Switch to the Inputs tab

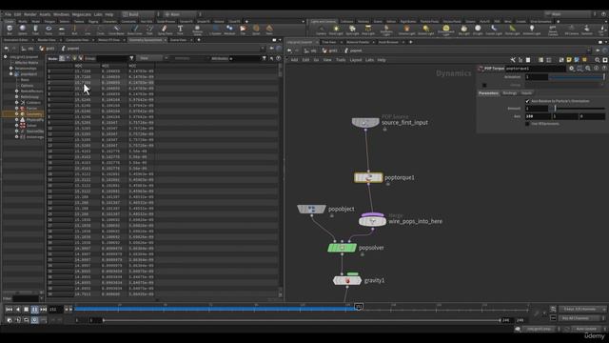coord(526,93)
